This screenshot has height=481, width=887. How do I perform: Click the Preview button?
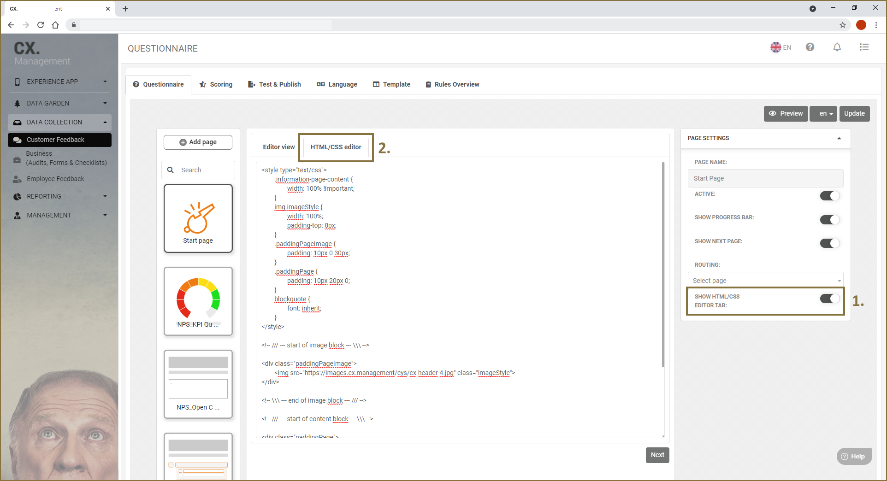[786, 113]
